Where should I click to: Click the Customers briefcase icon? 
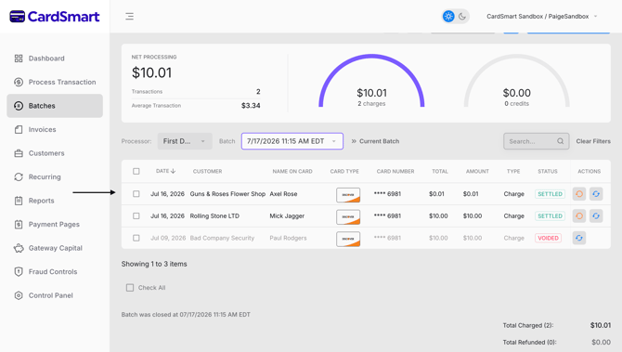coord(19,153)
